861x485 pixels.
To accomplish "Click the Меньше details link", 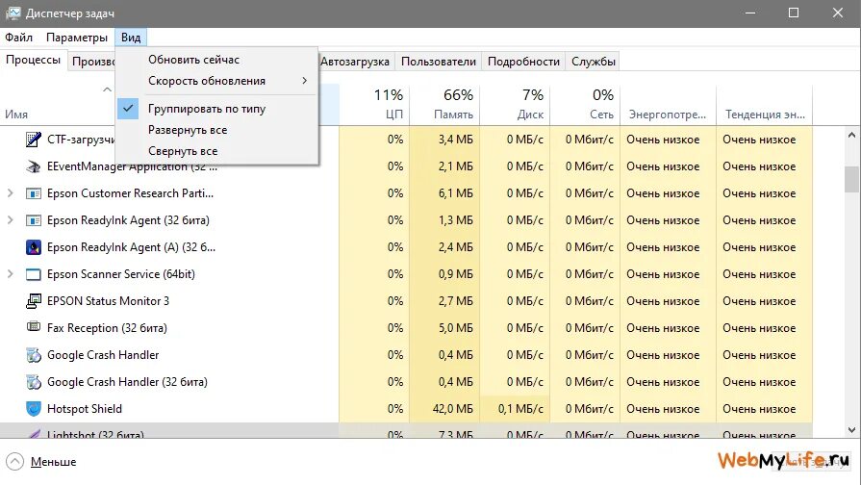I will point(53,462).
